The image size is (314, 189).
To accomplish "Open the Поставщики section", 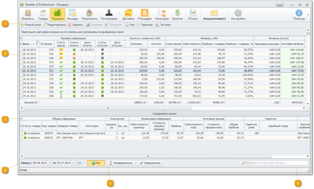I will coord(109,15).
